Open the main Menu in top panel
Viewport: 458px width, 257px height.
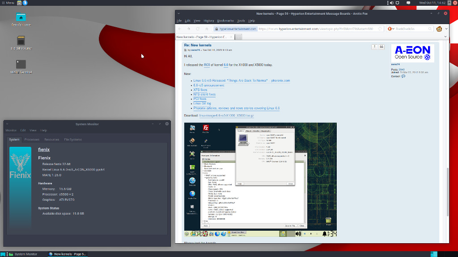[x=8, y=3]
